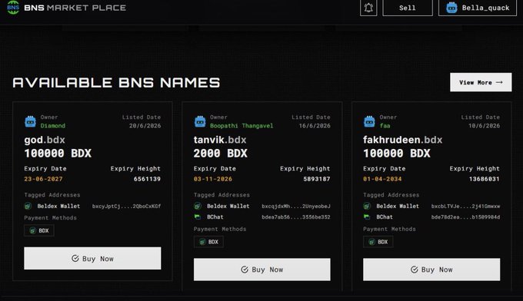Click Beldex Wallet icon on fakhrudeen.bdx card
The height and width of the screenshot is (301, 523).
tap(367, 206)
